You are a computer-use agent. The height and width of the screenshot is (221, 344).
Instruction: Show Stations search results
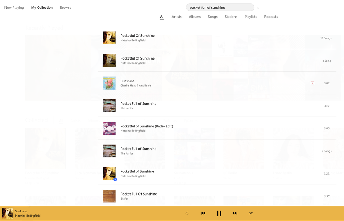[231, 17]
